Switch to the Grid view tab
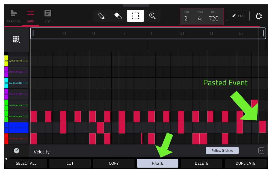The image size is (272, 174). point(31,17)
